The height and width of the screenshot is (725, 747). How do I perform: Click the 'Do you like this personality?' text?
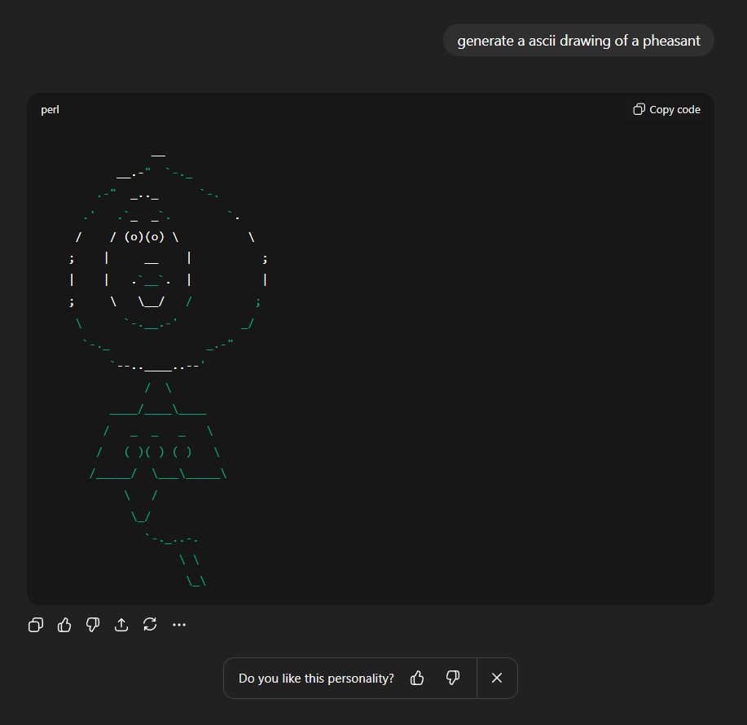pyautogui.click(x=316, y=679)
